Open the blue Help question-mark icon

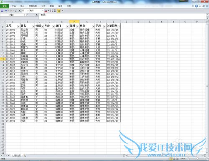click(196, 6)
